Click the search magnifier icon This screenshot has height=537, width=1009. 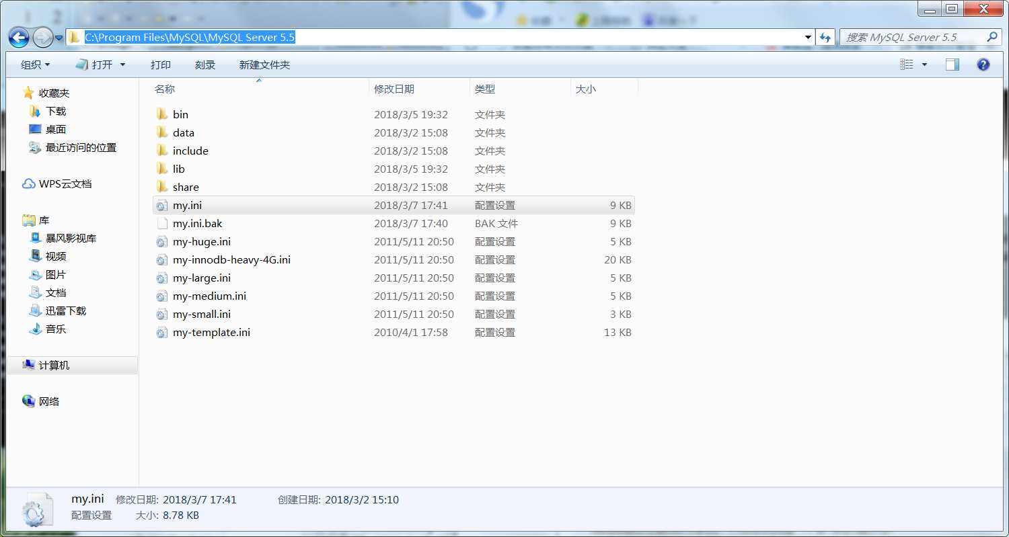click(992, 38)
